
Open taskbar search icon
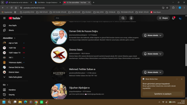pos(9,102)
